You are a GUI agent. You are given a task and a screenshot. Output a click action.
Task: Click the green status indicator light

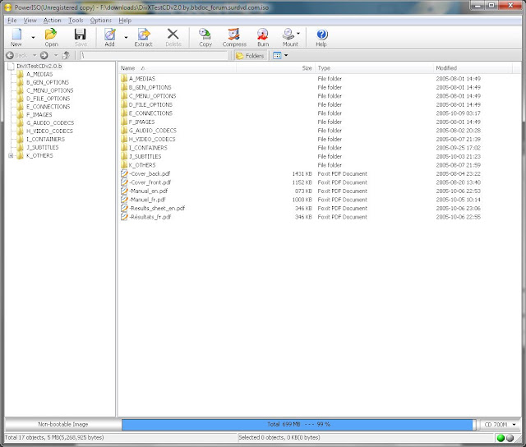(x=501, y=438)
